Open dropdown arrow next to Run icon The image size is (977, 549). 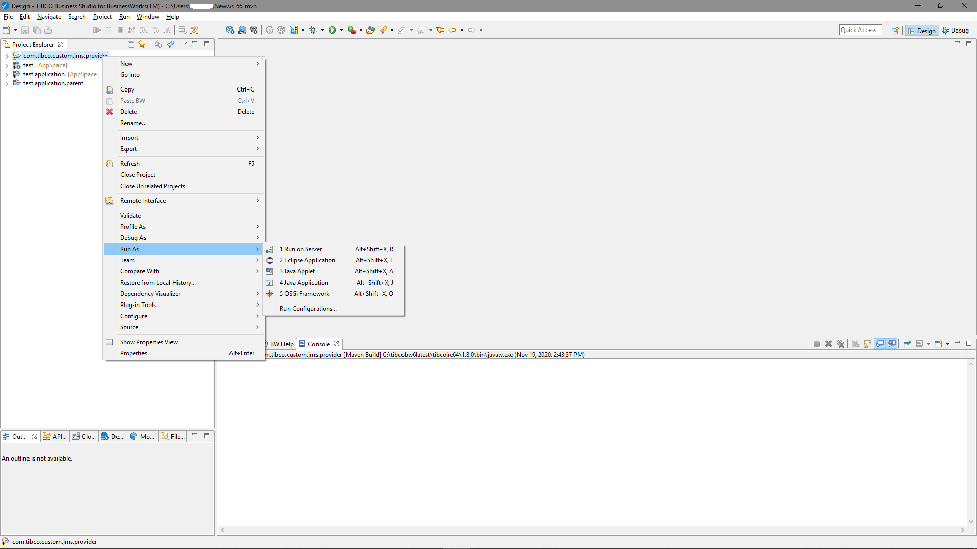(341, 30)
